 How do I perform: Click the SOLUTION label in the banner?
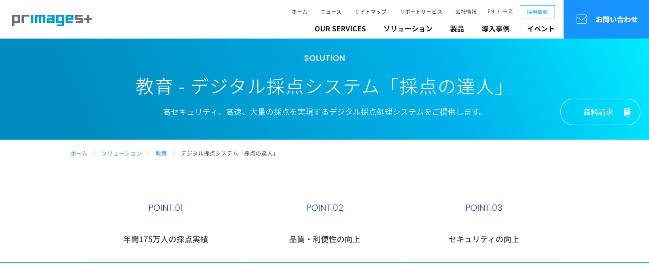click(x=324, y=58)
